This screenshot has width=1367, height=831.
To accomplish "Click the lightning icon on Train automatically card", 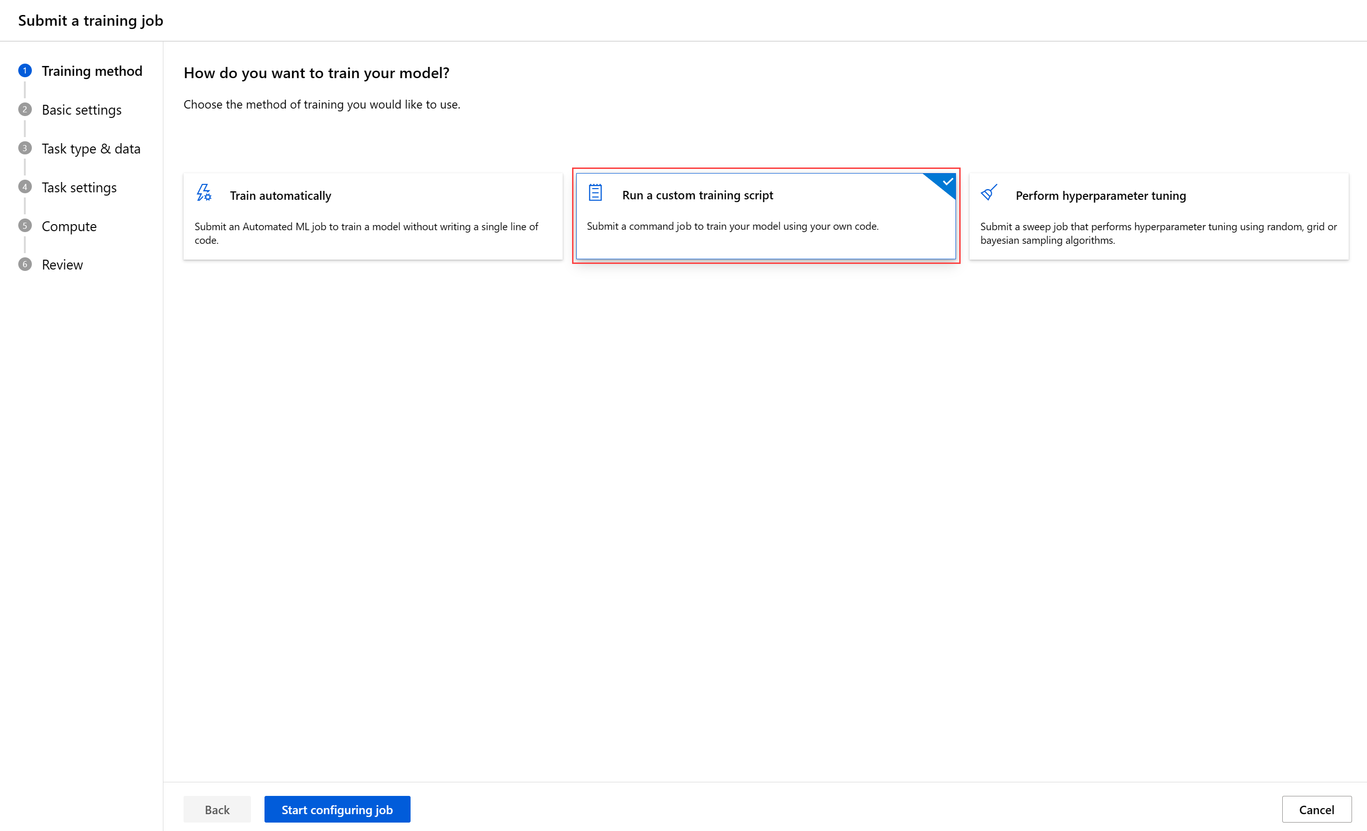I will click(x=203, y=193).
